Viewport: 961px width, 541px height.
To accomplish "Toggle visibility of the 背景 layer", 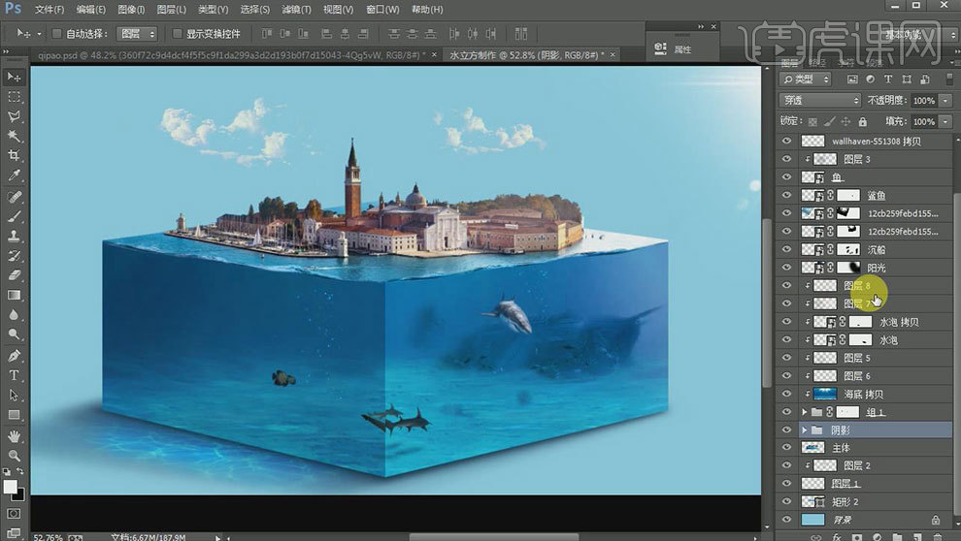I will pyautogui.click(x=786, y=520).
